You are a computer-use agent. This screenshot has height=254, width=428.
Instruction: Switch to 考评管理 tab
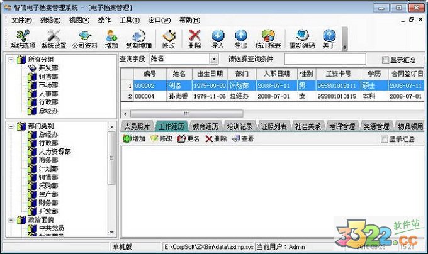342,126
